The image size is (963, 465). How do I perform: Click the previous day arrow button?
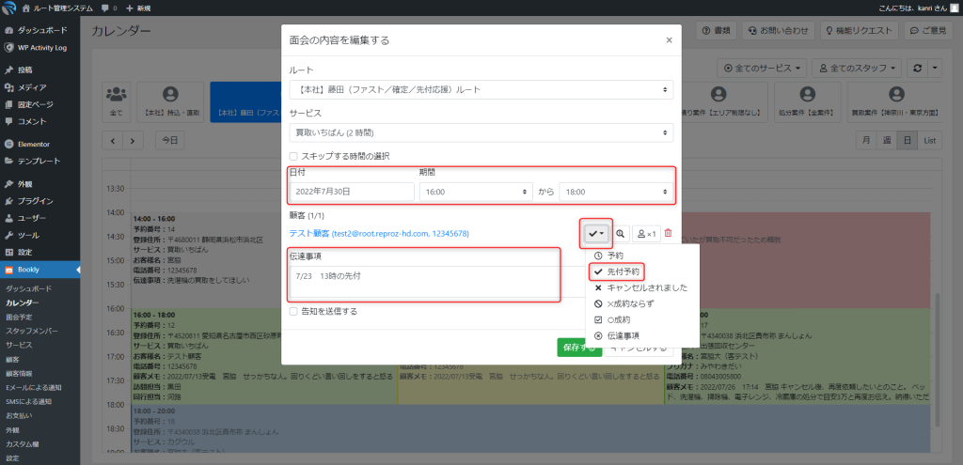[113, 140]
